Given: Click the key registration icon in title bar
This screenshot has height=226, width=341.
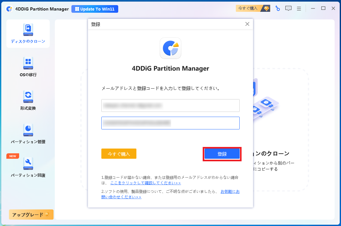Looking at the screenshot, I should coord(278,9).
